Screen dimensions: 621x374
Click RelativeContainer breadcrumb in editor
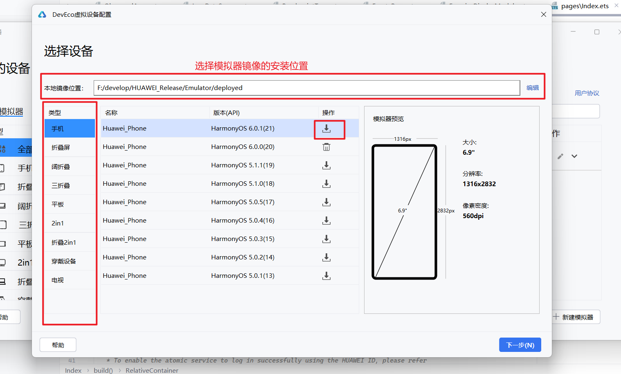click(152, 370)
